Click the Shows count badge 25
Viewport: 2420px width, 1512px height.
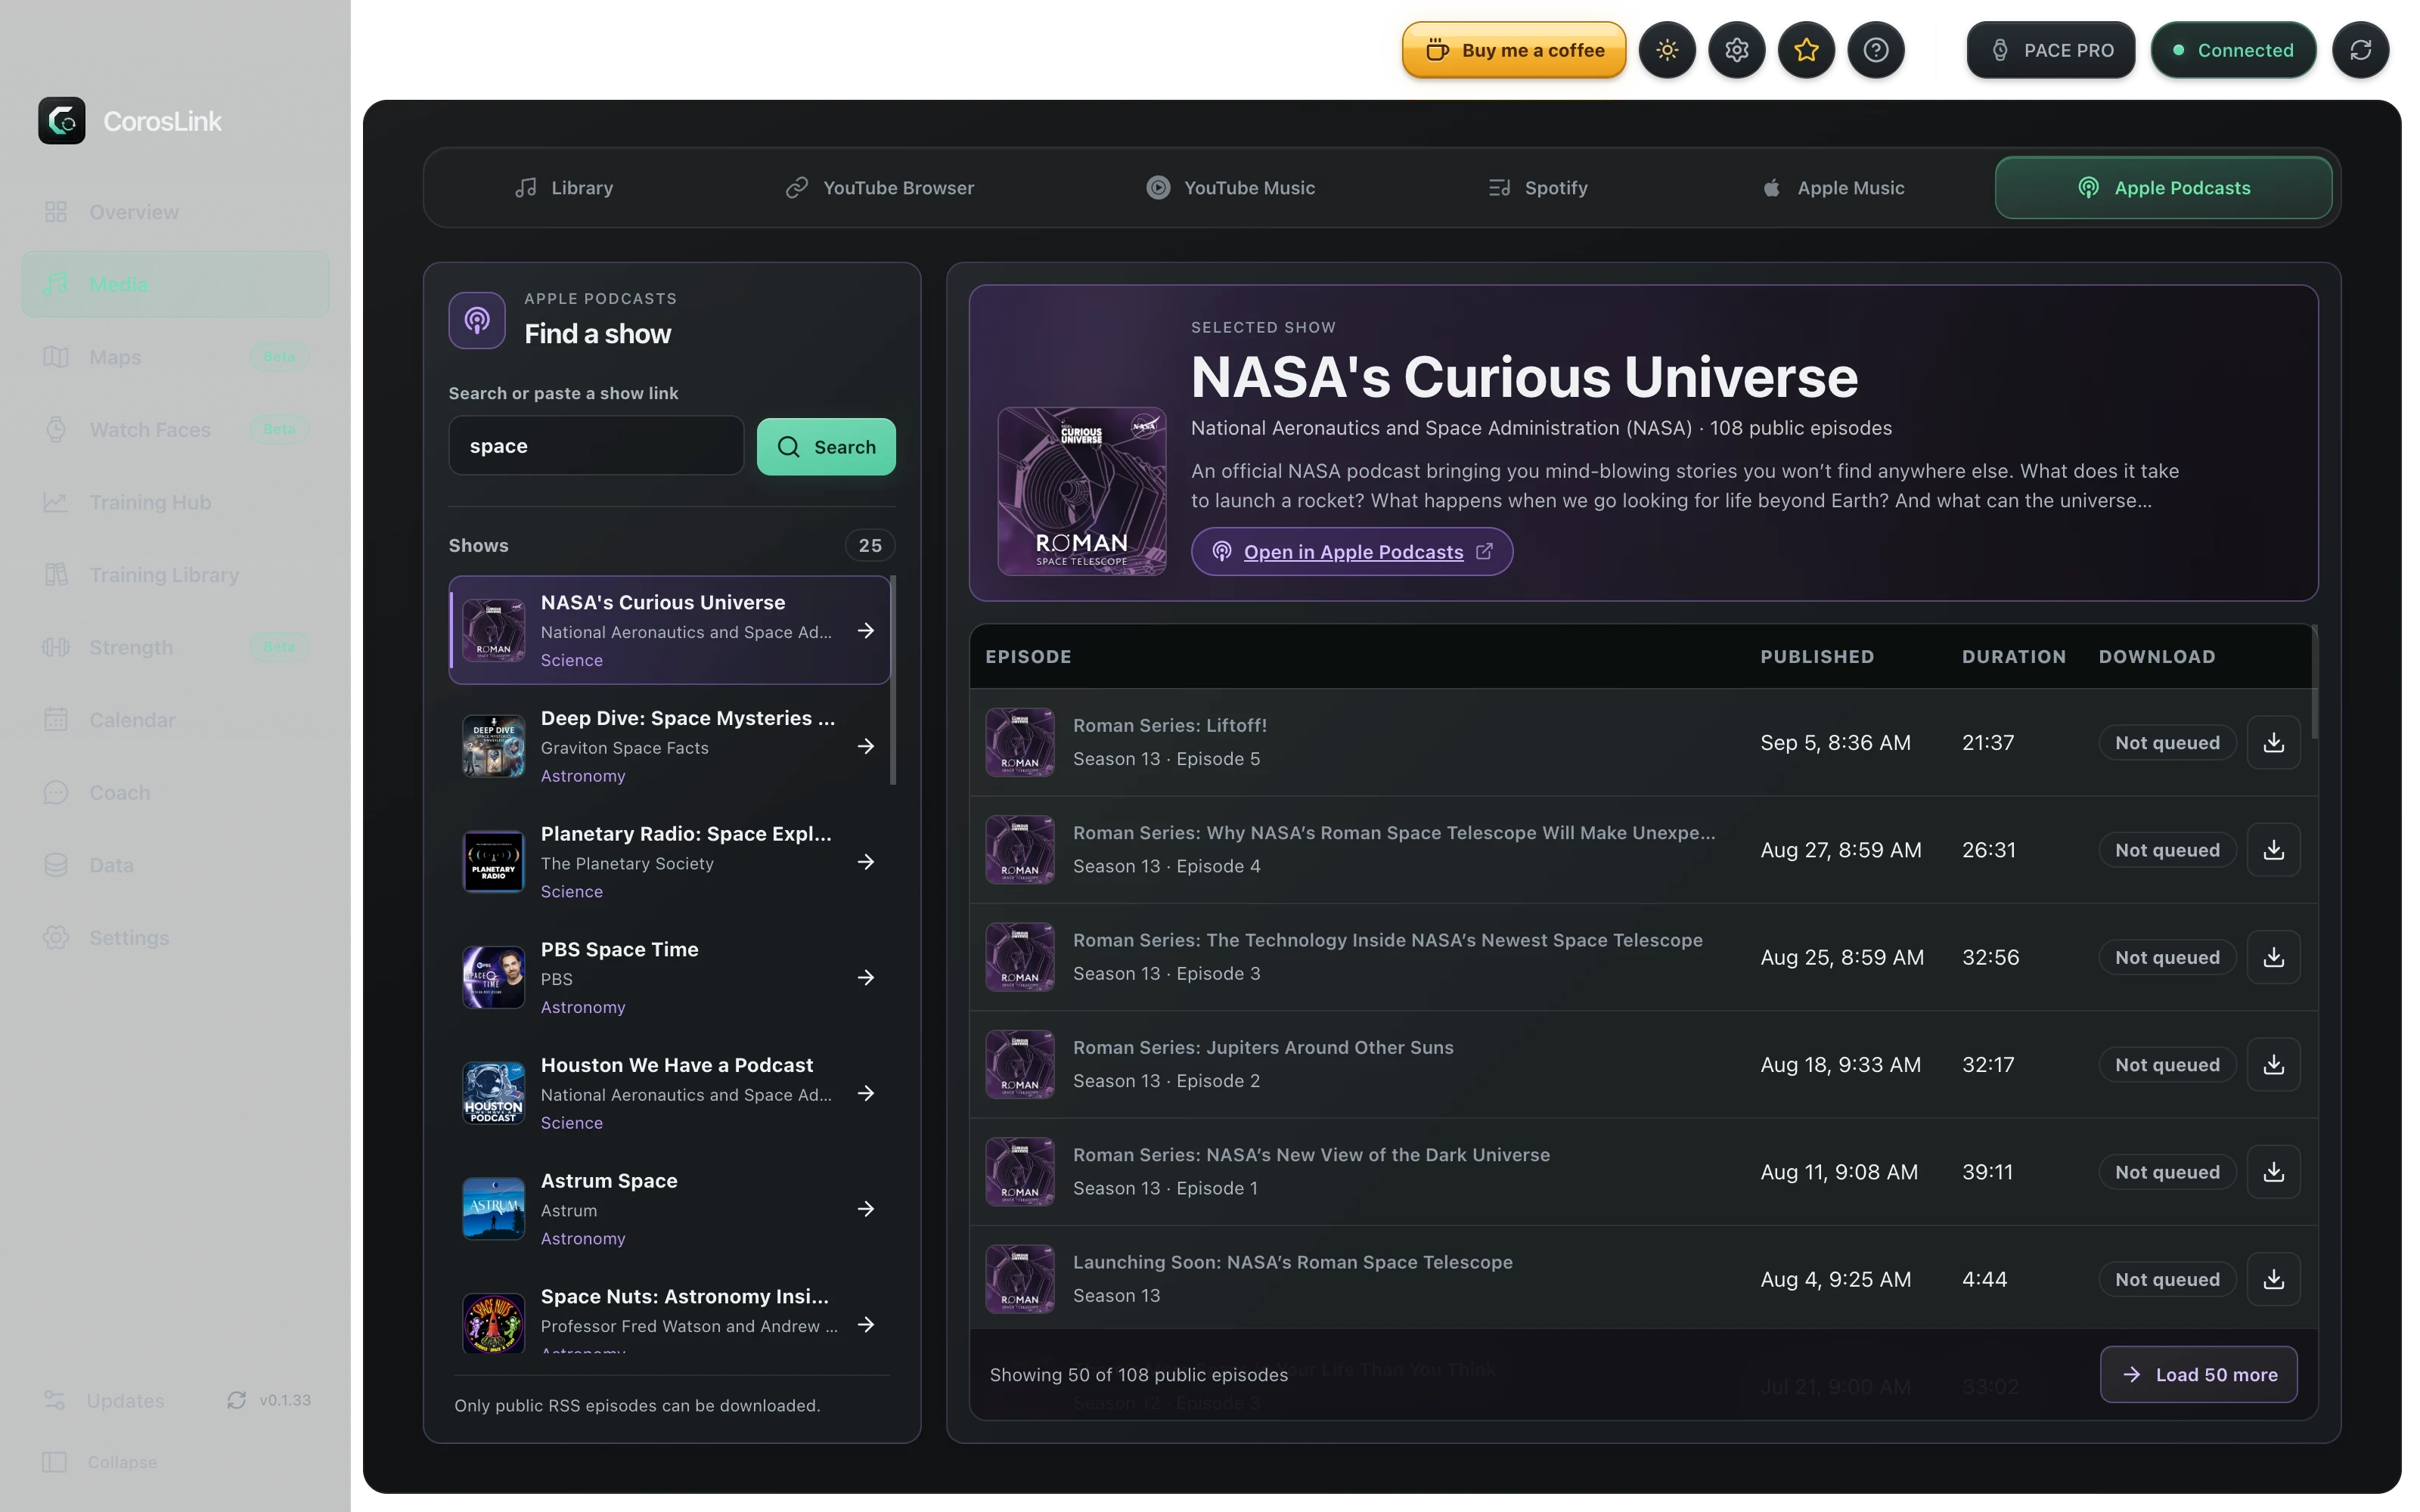tap(869, 546)
